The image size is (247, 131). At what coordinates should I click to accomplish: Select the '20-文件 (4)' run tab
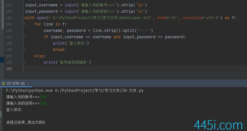tap(16, 83)
